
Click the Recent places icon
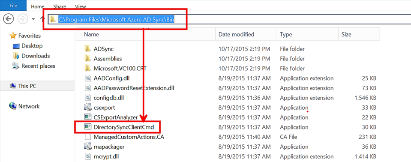(16, 66)
